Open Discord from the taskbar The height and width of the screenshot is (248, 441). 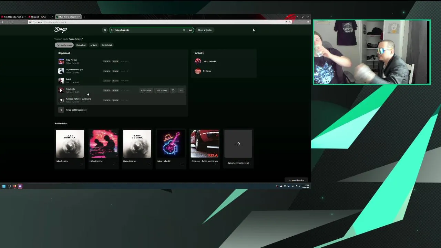tap(20, 186)
